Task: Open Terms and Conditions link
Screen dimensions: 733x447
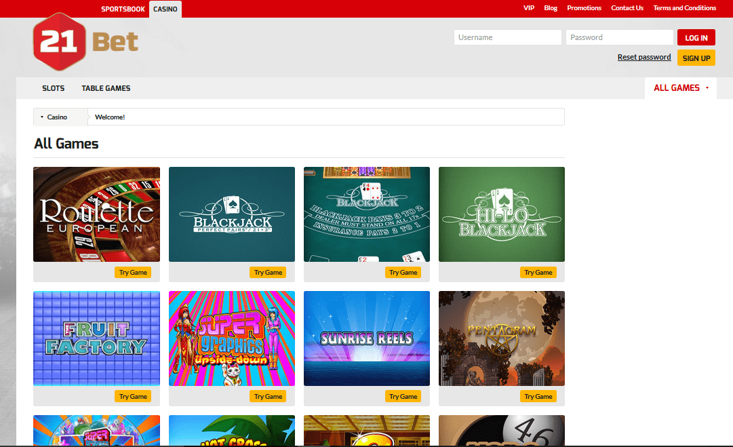Action: (684, 8)
